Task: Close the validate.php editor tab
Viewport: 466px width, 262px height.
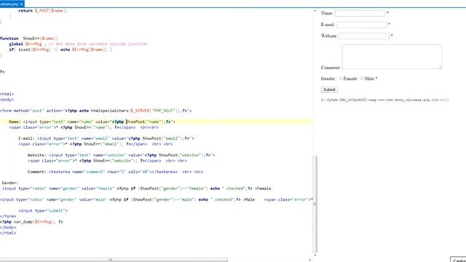Action: click(21, 4)
